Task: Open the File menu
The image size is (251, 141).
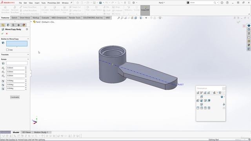Action: tap(20, 3)
